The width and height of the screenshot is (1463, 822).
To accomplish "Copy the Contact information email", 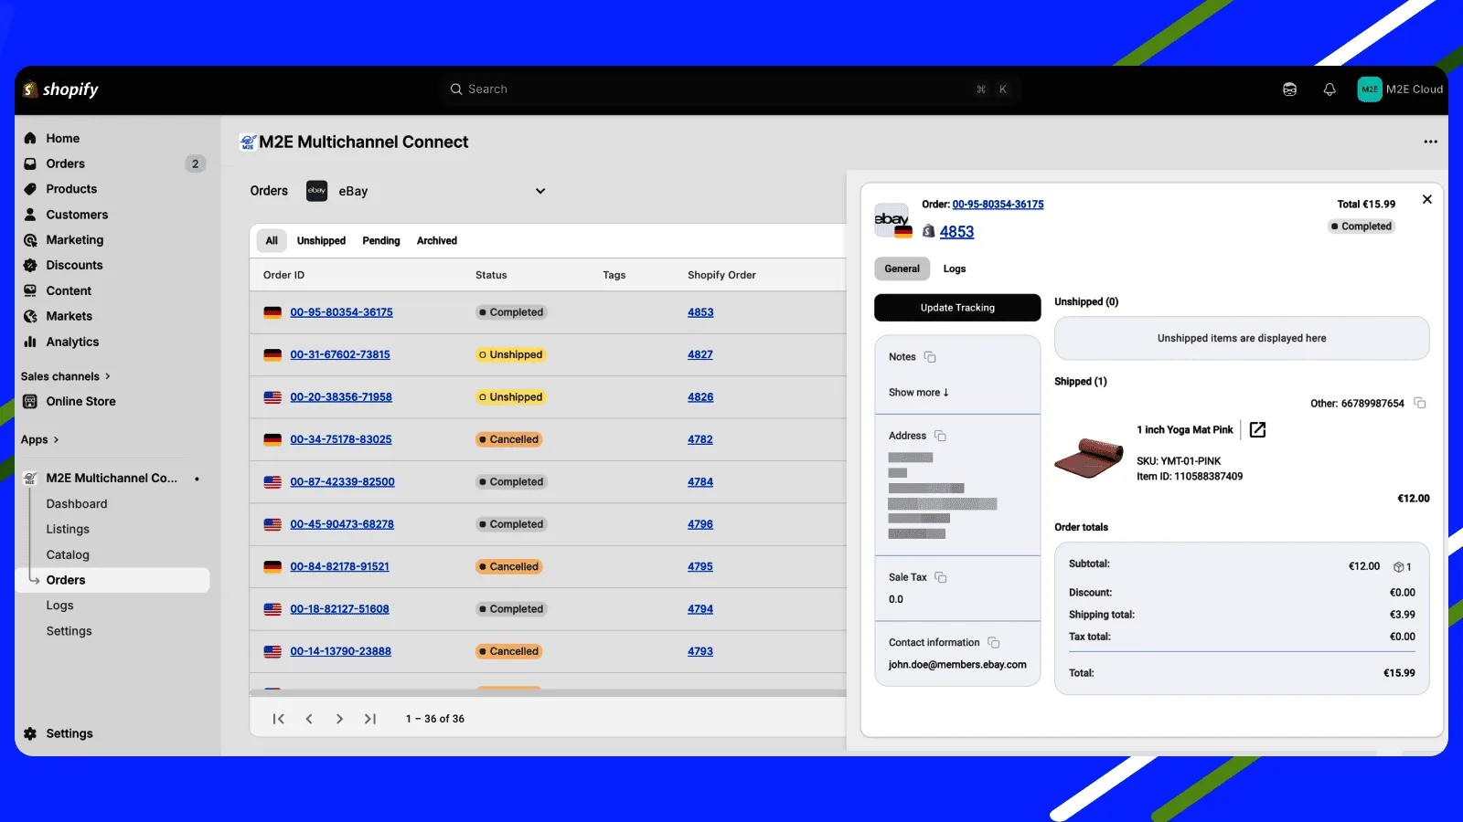I will [994, 643].
